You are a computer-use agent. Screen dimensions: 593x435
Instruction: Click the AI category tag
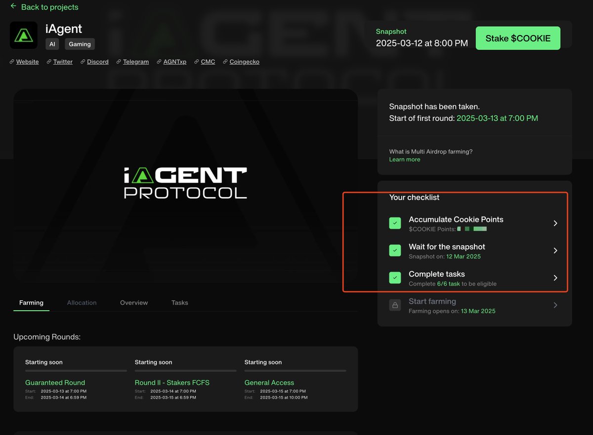[x=52, y=44]
